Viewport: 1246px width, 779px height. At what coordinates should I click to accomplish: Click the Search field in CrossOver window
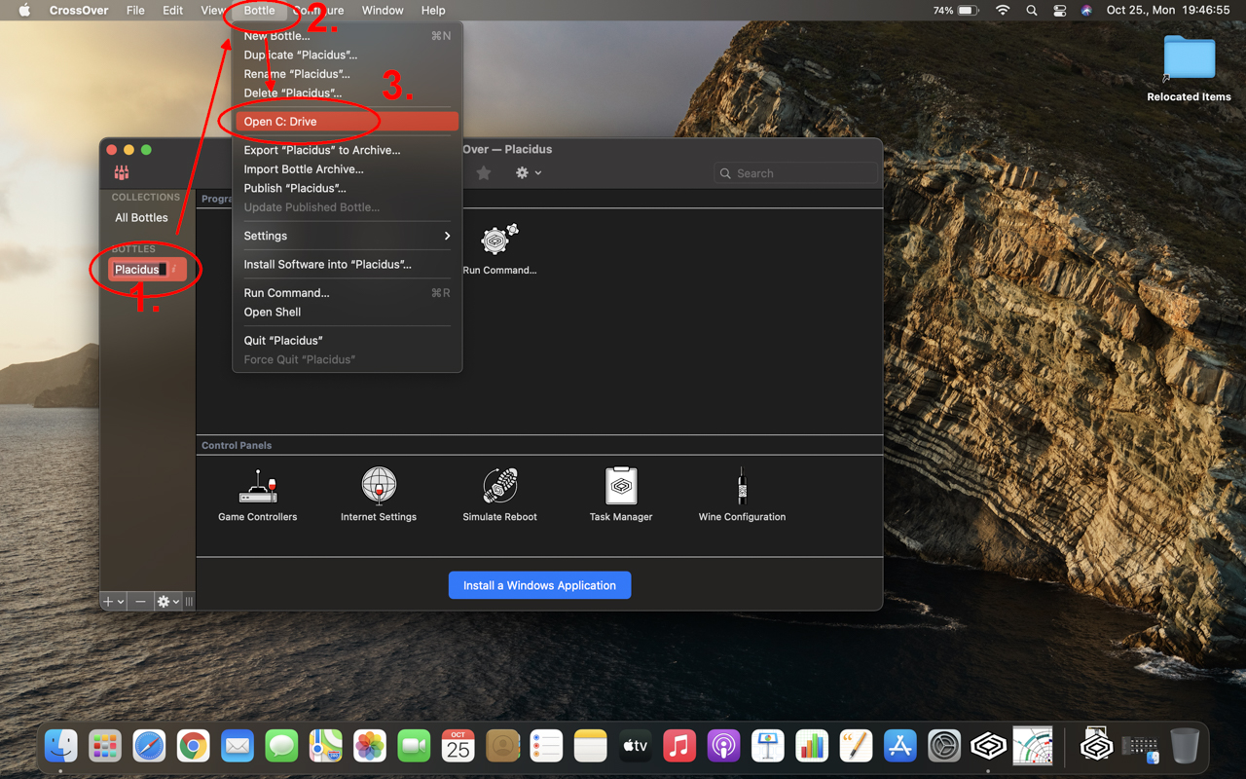pos(795,173)
